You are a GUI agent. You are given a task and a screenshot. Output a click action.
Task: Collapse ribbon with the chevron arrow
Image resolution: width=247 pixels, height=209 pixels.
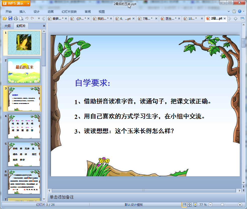coord(229,11)
